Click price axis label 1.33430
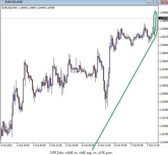 (164, 69)
